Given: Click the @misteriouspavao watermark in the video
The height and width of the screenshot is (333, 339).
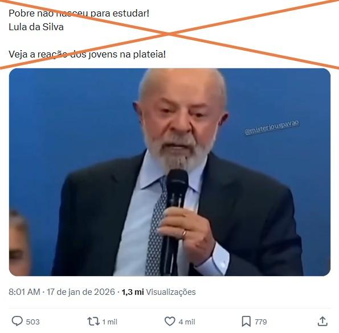Looking at the screenshot, I should [x=272, y=128].
